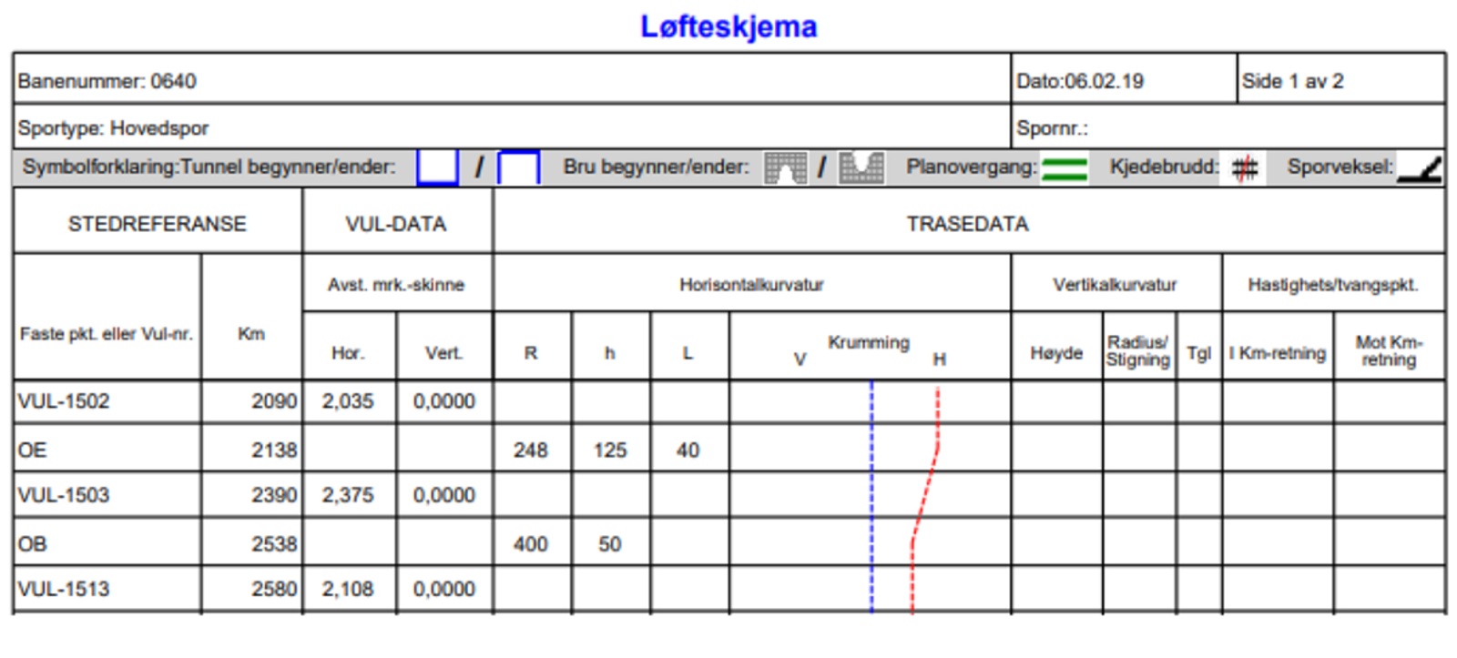Click the bridge ends symbol
1457x658 pixels.
(x=861, y=167)
